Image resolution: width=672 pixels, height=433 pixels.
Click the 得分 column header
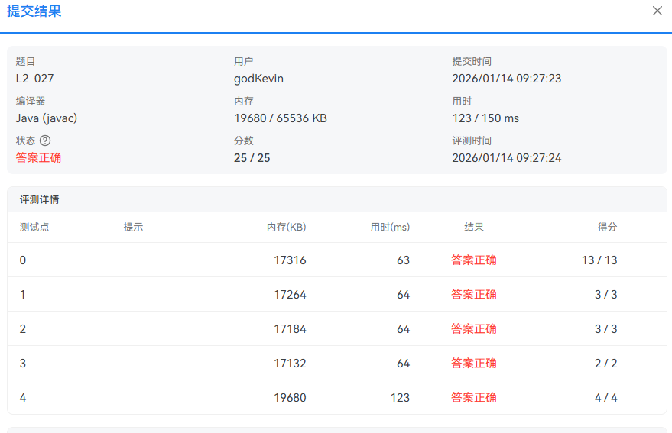click(607, 227)
